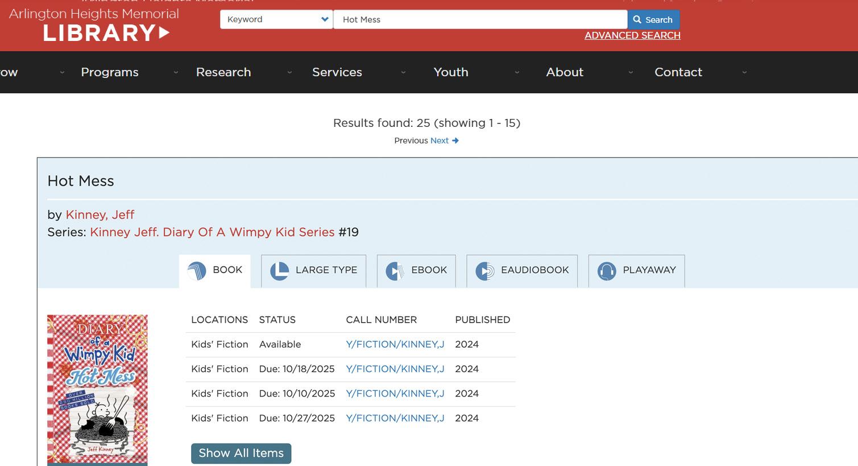Click the Previous results link
This screenshot has height=466, width=858.
pyautogui.click(x=411, y=141)
